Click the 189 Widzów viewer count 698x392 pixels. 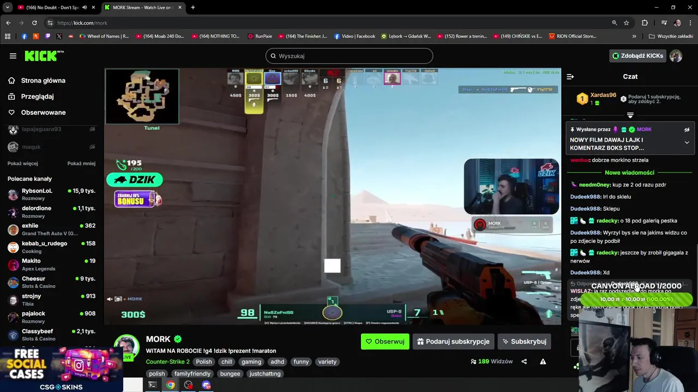click(491, 362)
